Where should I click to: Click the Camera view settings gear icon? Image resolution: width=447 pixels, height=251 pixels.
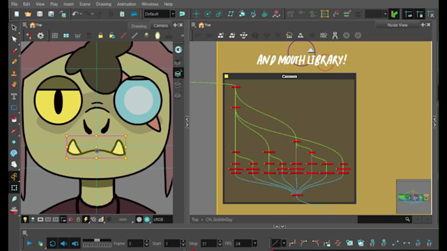pyautogui.click(x=41, y=35)
